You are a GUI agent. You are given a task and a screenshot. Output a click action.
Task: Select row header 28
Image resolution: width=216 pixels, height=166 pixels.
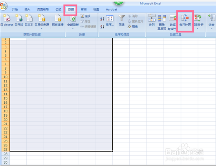(5, 154)
